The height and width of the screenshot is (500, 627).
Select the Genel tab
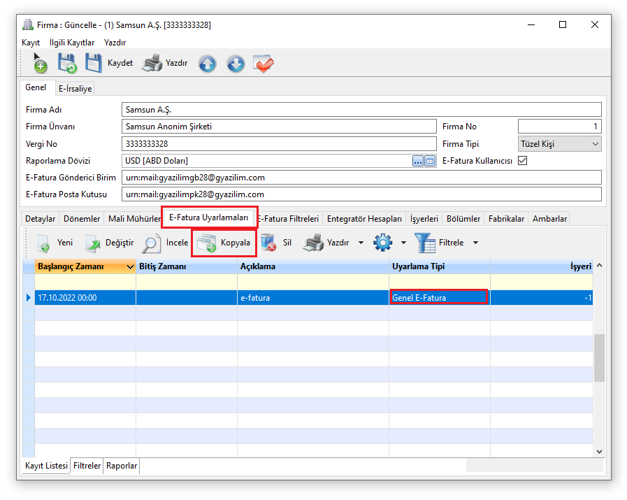(x=36, y=87)
